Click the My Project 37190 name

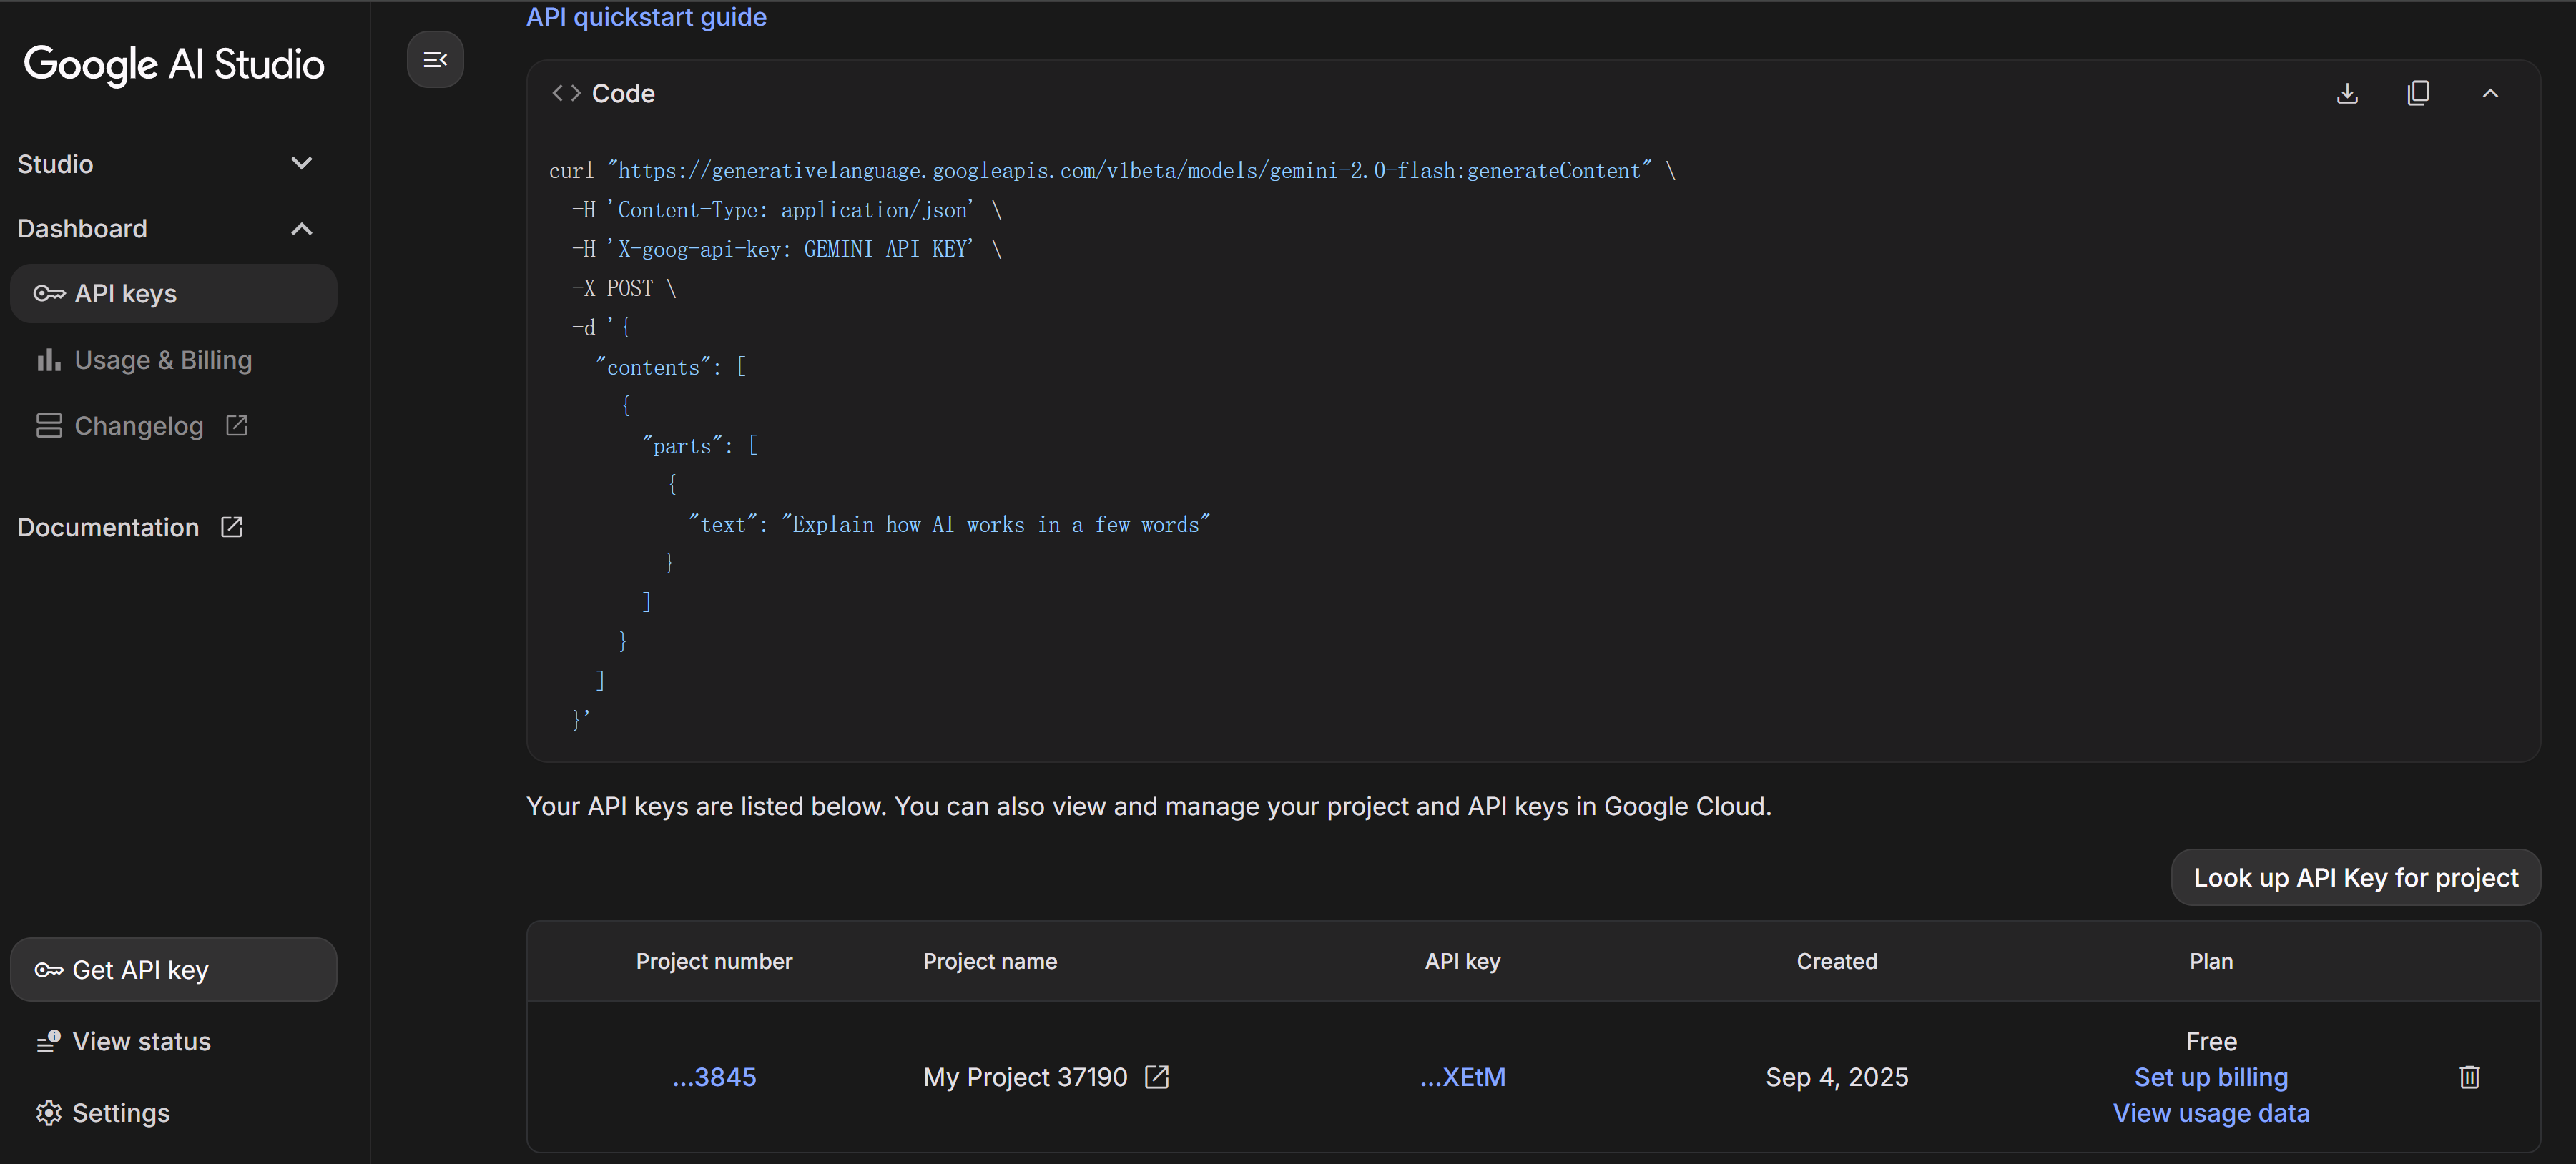(x=1025, y=1077)
